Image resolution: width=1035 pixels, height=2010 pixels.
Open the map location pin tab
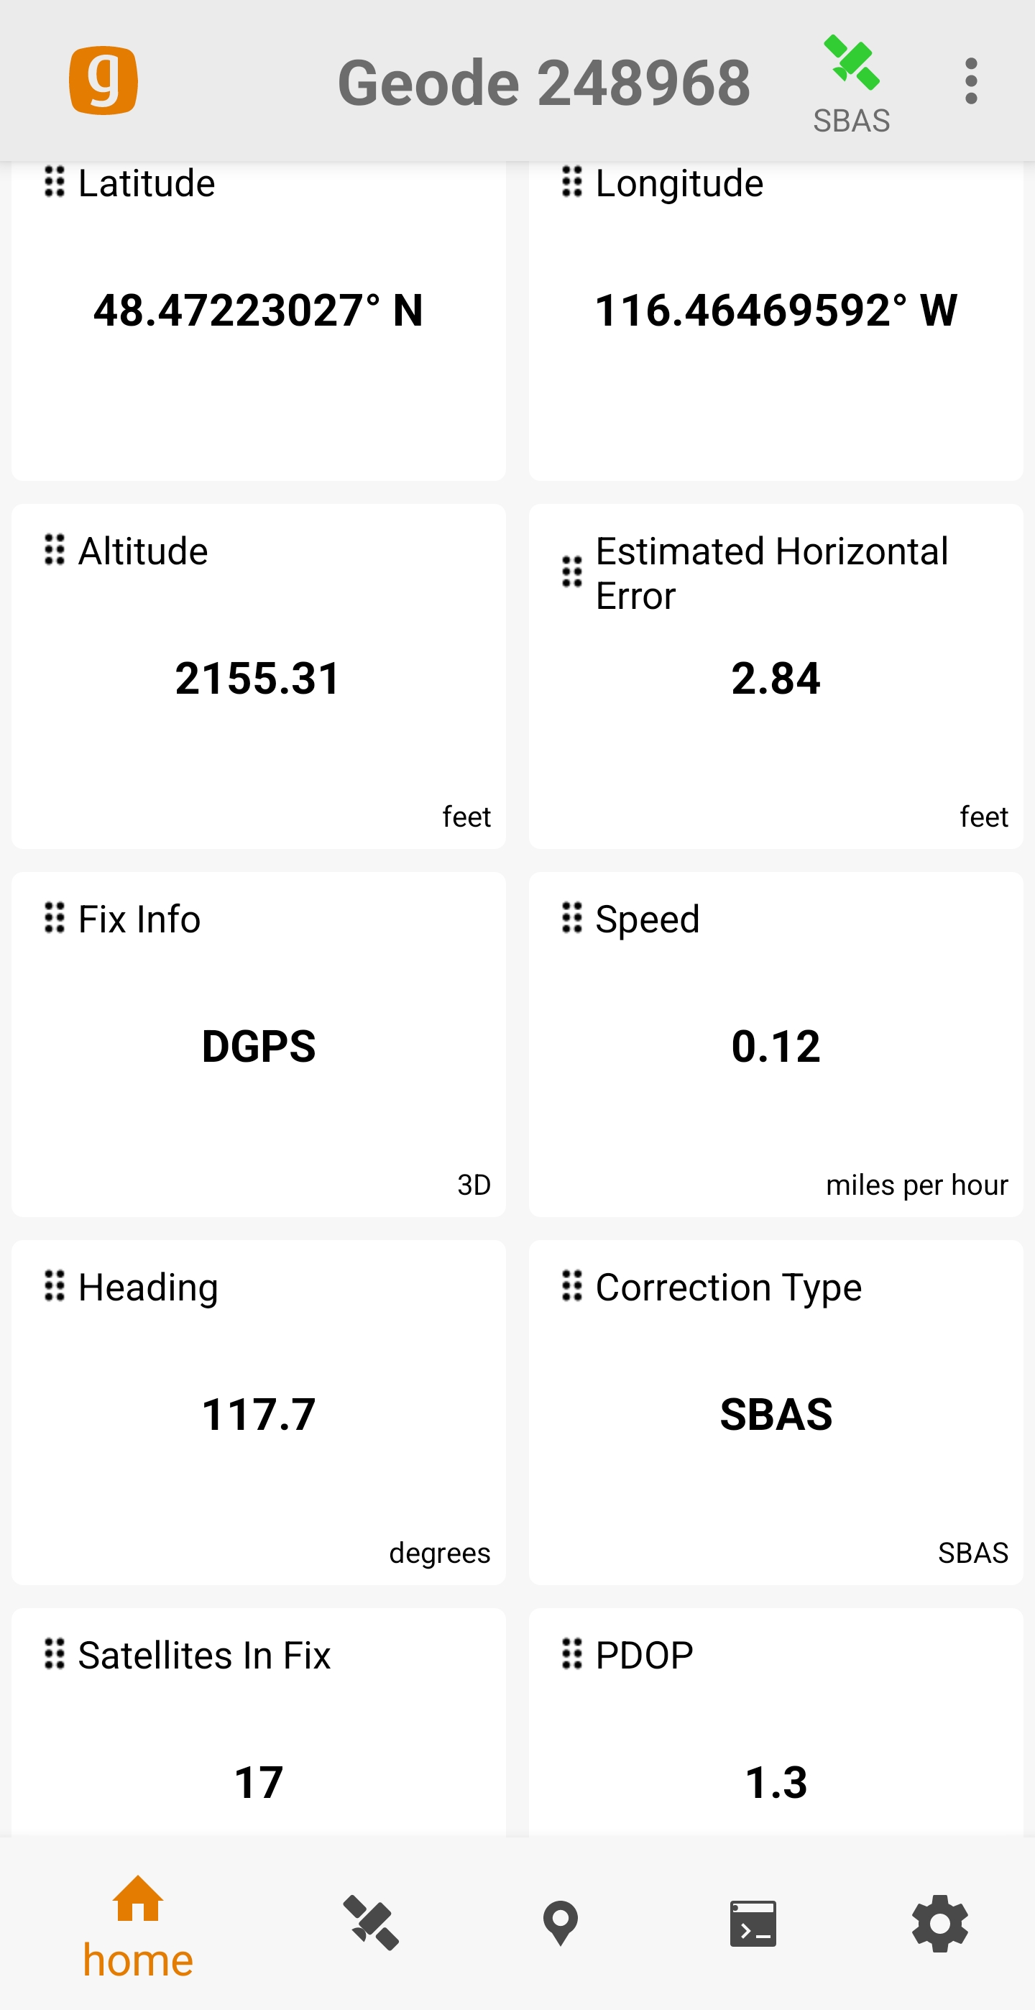pos(560,1922)
